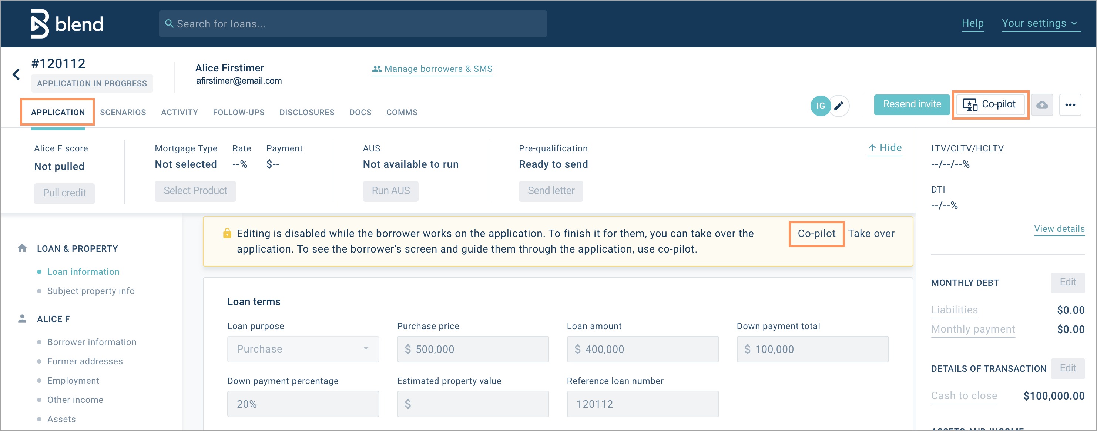Click the search magnifier icon
The height and width of the screenshot is (431, 1097).
[x=169, y=24]
